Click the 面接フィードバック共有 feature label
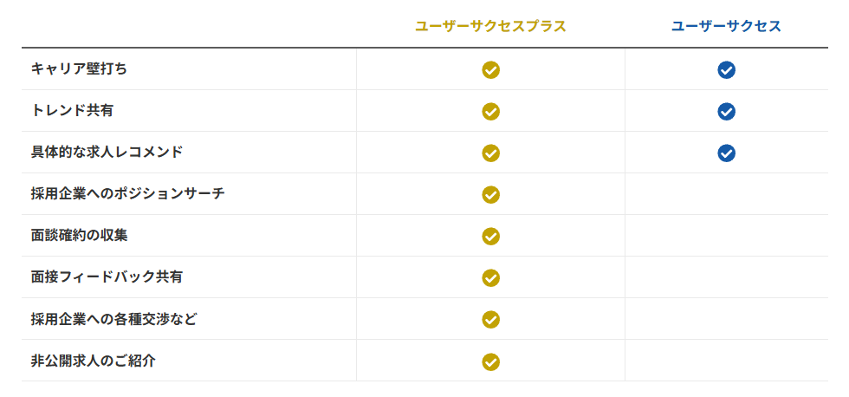Screen dimensions: 849x397 107,277
